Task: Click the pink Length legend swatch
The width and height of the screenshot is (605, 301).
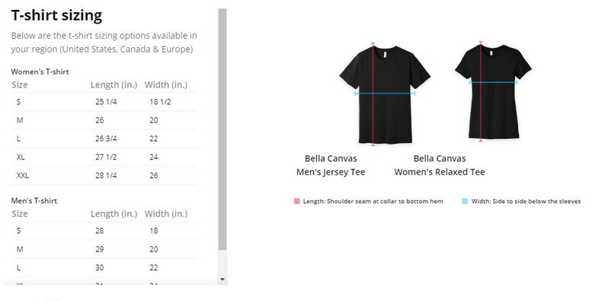Action: coord(296,201)
